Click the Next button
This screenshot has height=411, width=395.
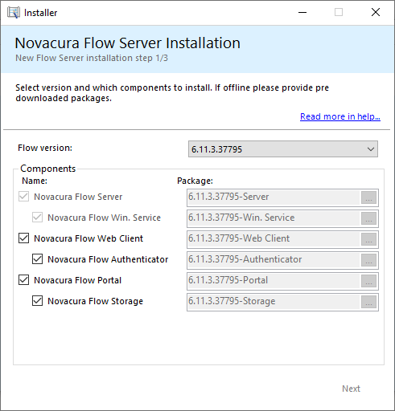pyautogui.click(x=351, y=389)
